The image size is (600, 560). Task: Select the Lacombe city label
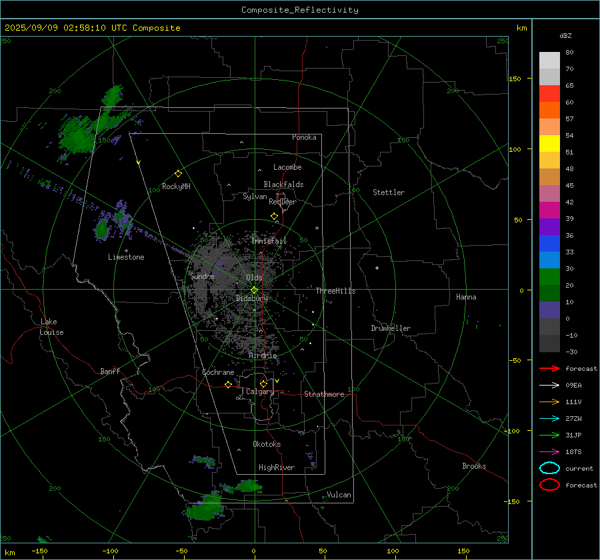point(287,167)
